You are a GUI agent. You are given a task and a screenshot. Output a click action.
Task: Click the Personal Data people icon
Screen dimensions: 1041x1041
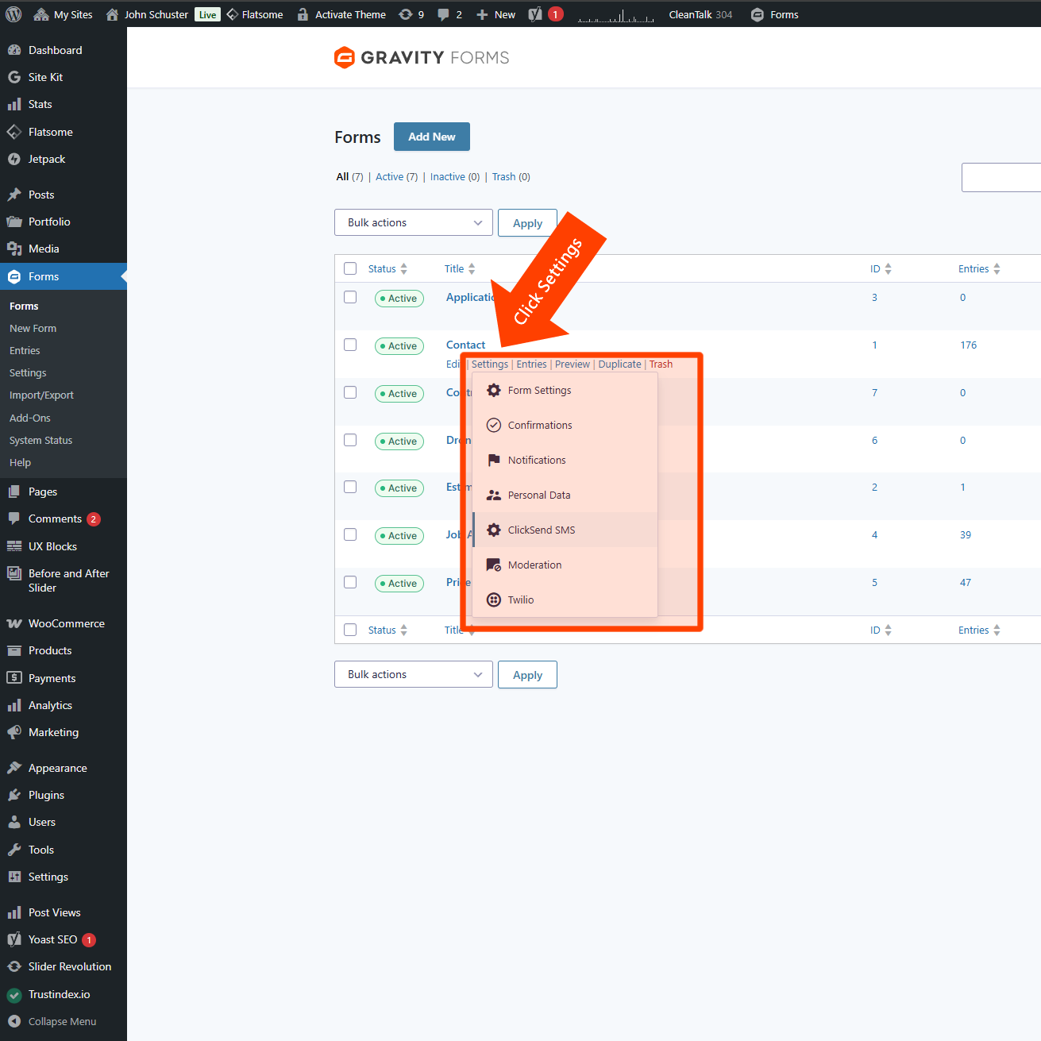494,495
